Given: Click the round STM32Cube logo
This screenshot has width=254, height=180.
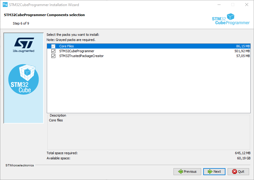Looking at the screenshot, I should click(24, 79).
